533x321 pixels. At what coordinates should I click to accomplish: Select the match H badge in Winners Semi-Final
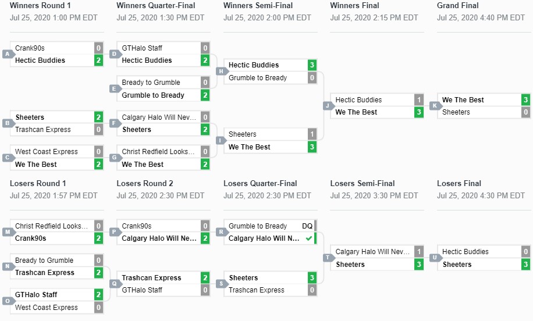pyautogui.click(x=221, y=72)
